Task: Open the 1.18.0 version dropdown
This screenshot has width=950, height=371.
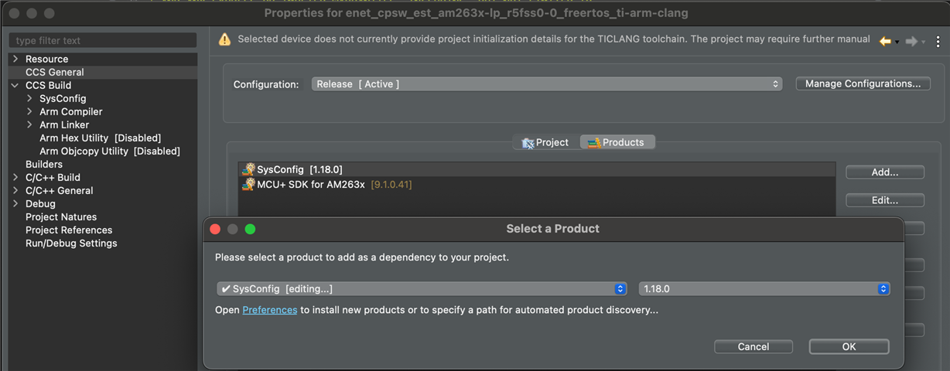Action: pos(764,289)
